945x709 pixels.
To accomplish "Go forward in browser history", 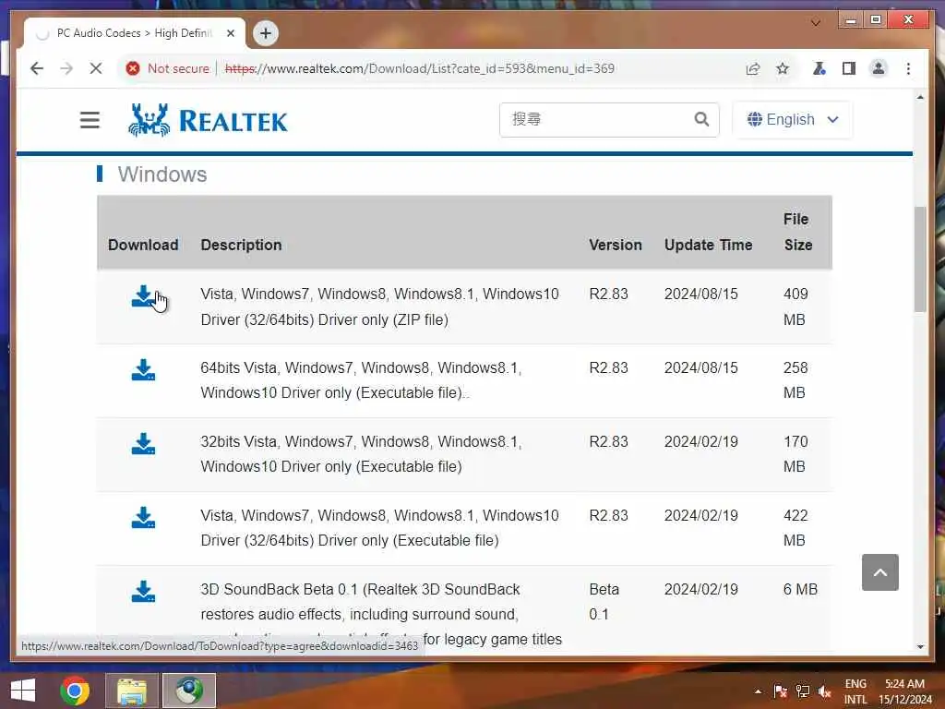I will pos(66,68).
